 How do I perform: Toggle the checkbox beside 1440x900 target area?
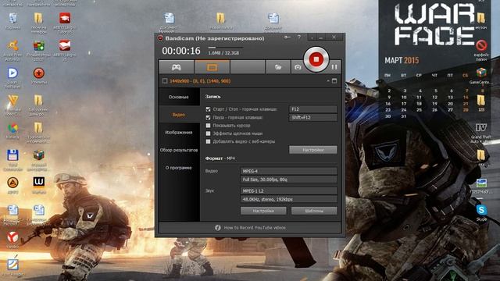coord(165,81)
